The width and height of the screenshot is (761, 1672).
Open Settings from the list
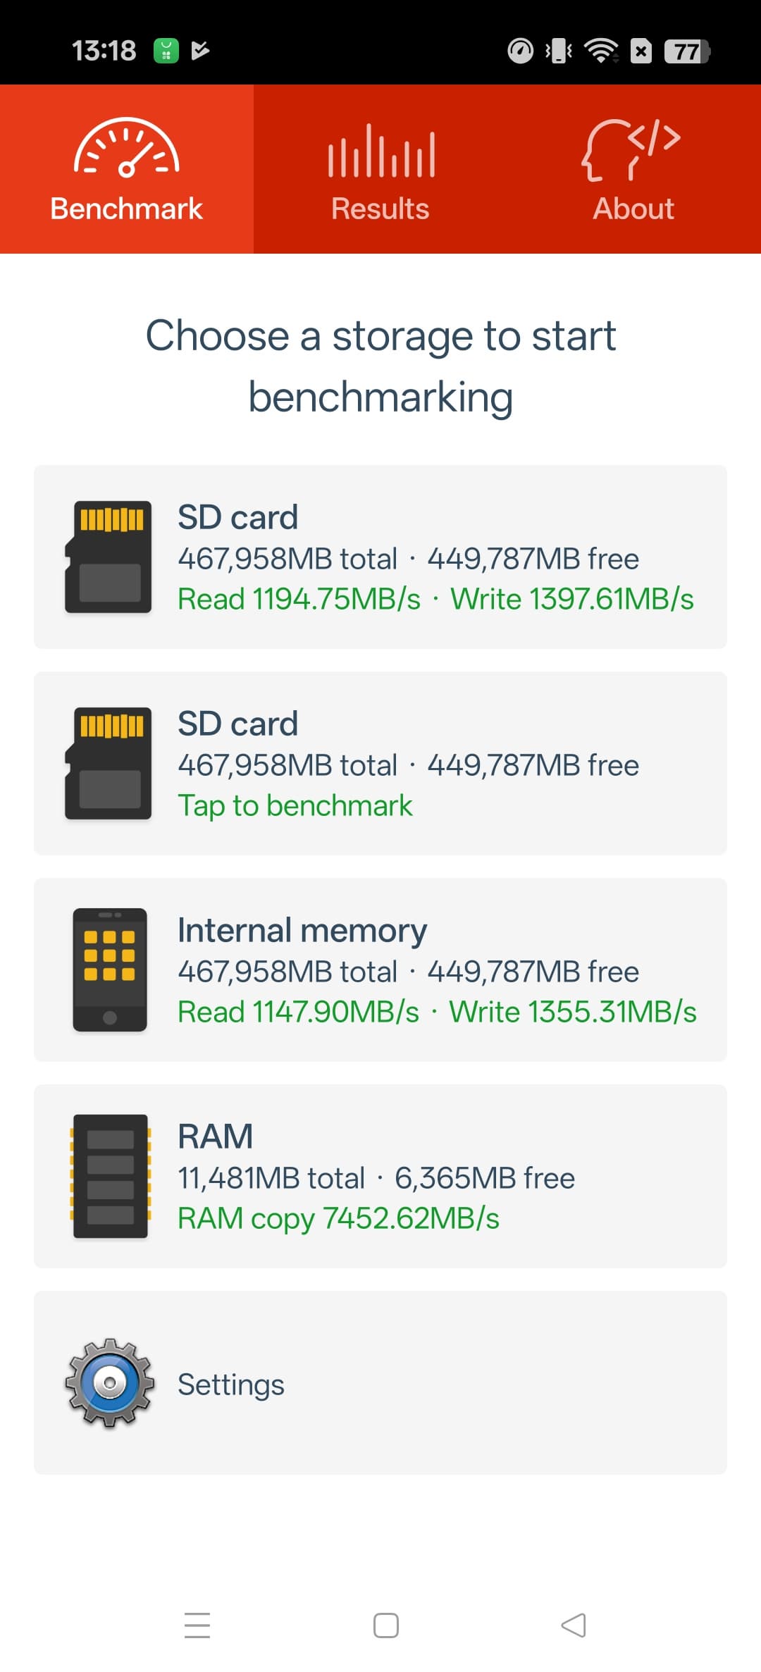[231, 1385]
